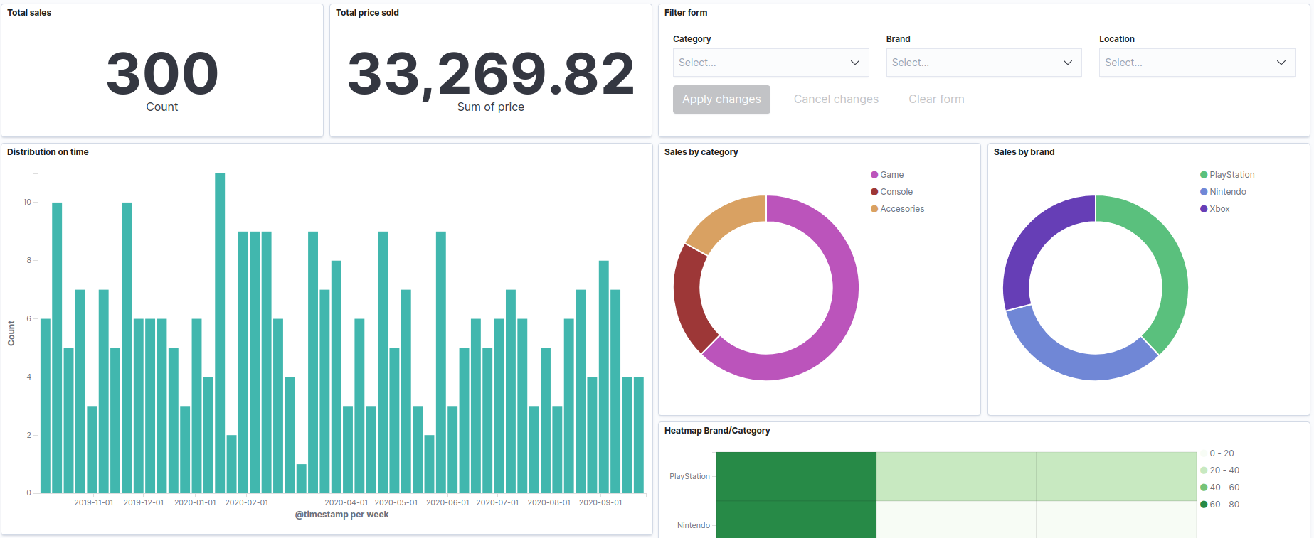The width and height of the screenshot is (1314, 538).
Task: Click the Sales by category panel title
Action: (x=701, y=152)
